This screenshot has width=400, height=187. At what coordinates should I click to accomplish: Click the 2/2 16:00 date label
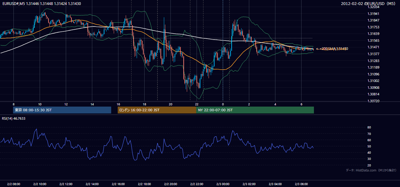click(118, 184)
